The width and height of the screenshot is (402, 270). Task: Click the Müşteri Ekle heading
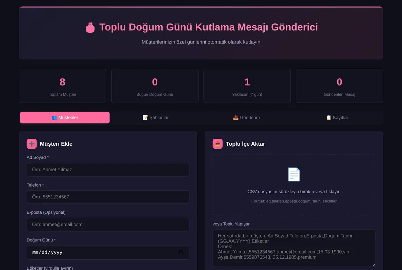[x=56, y=144]
